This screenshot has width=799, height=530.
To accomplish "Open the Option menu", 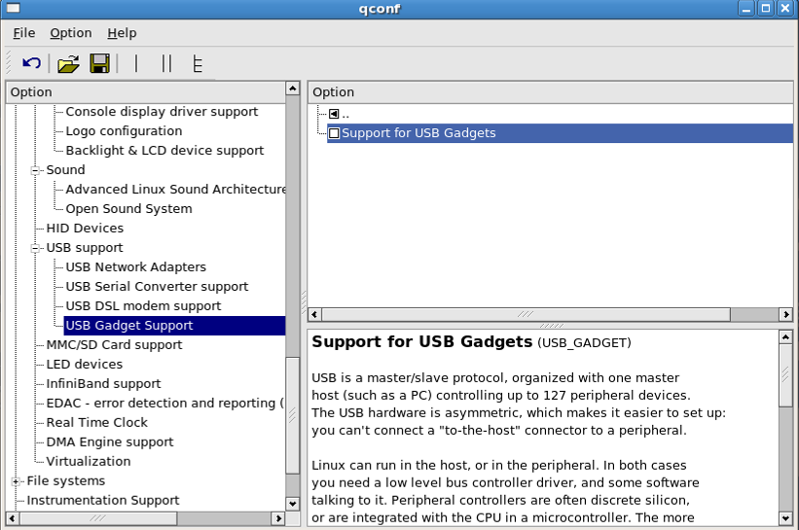I will pyautogui.click(x=71, y=33).
